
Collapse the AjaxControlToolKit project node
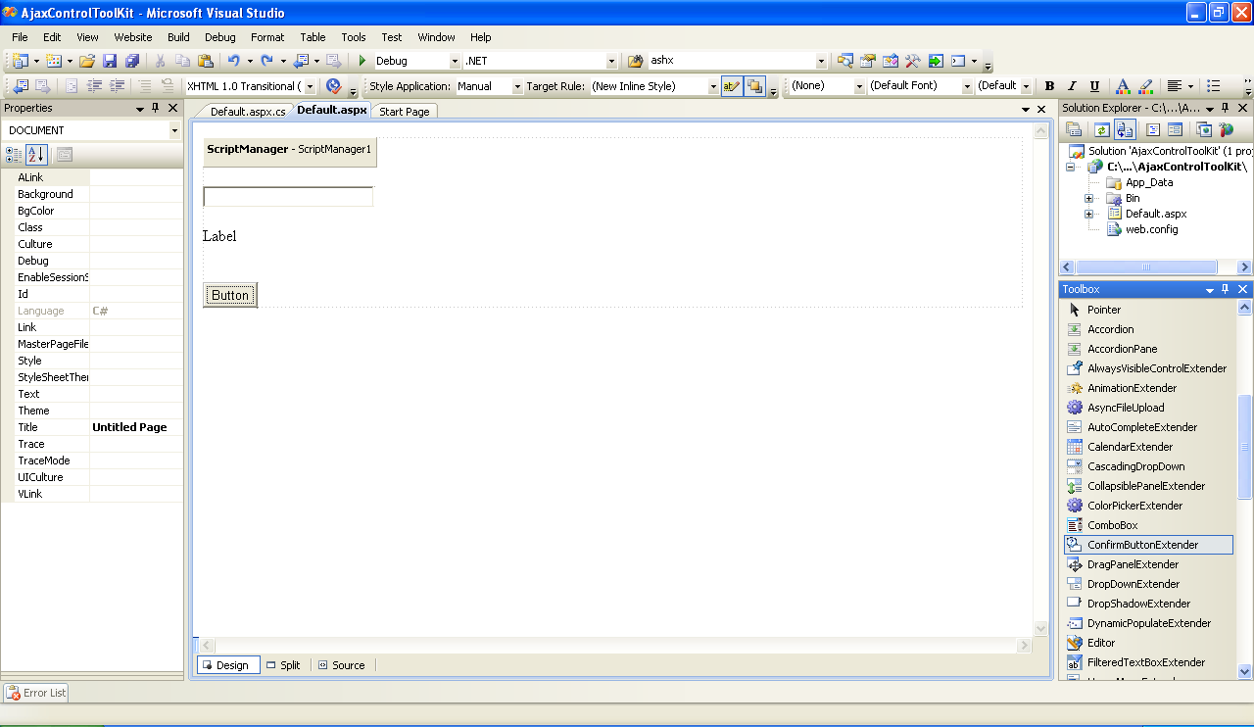pos(1071,167)
